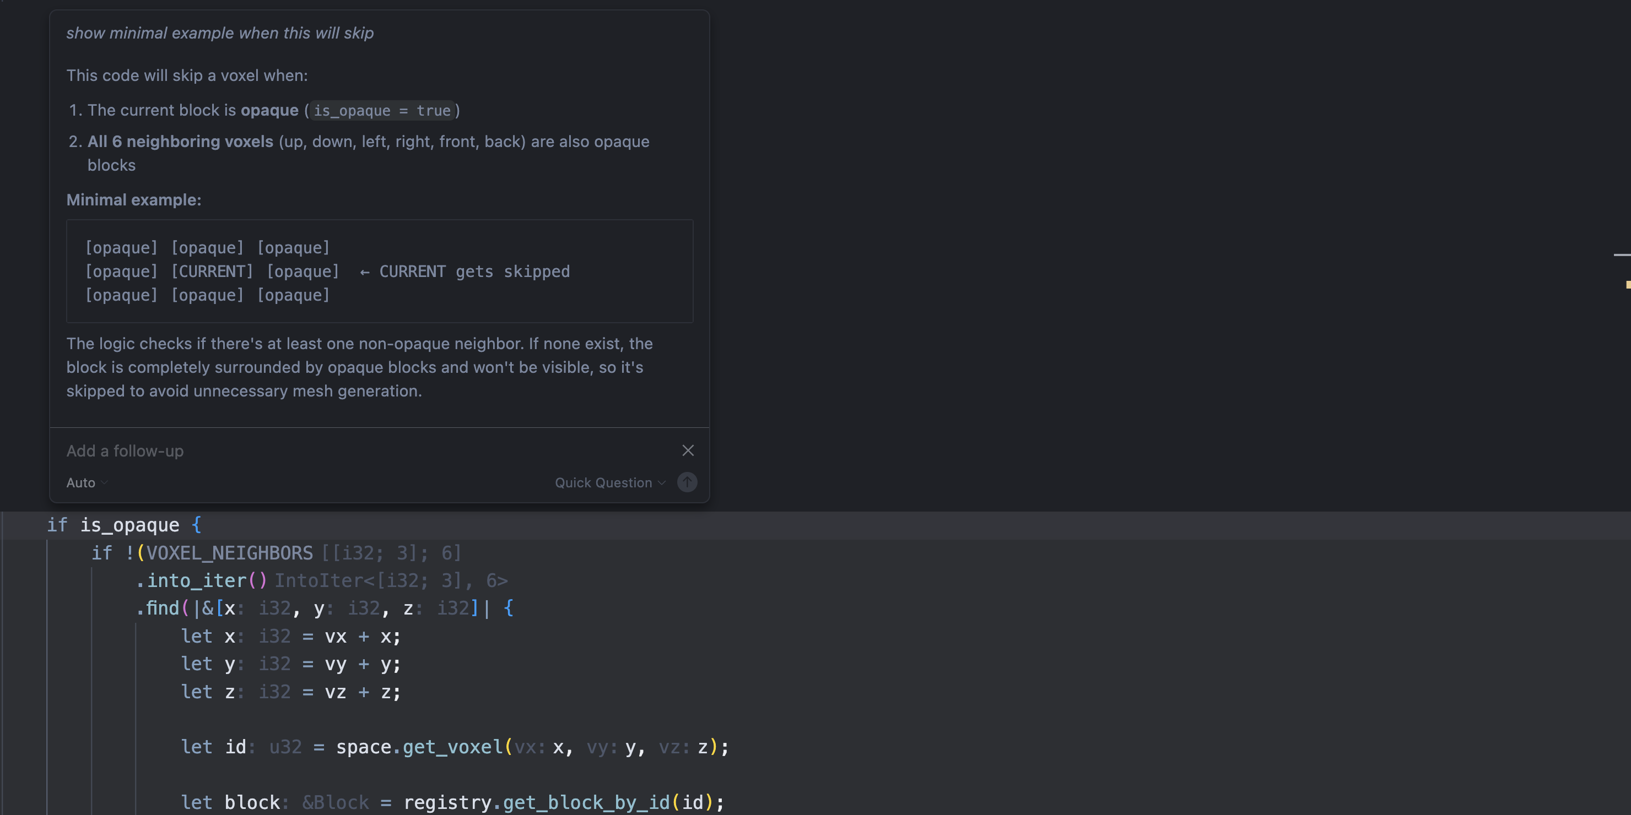This screenshot has width=1631, height=815.
Task: Close the follow-up prompt with X
Action: pyautogui.click(x=688, y=450)
